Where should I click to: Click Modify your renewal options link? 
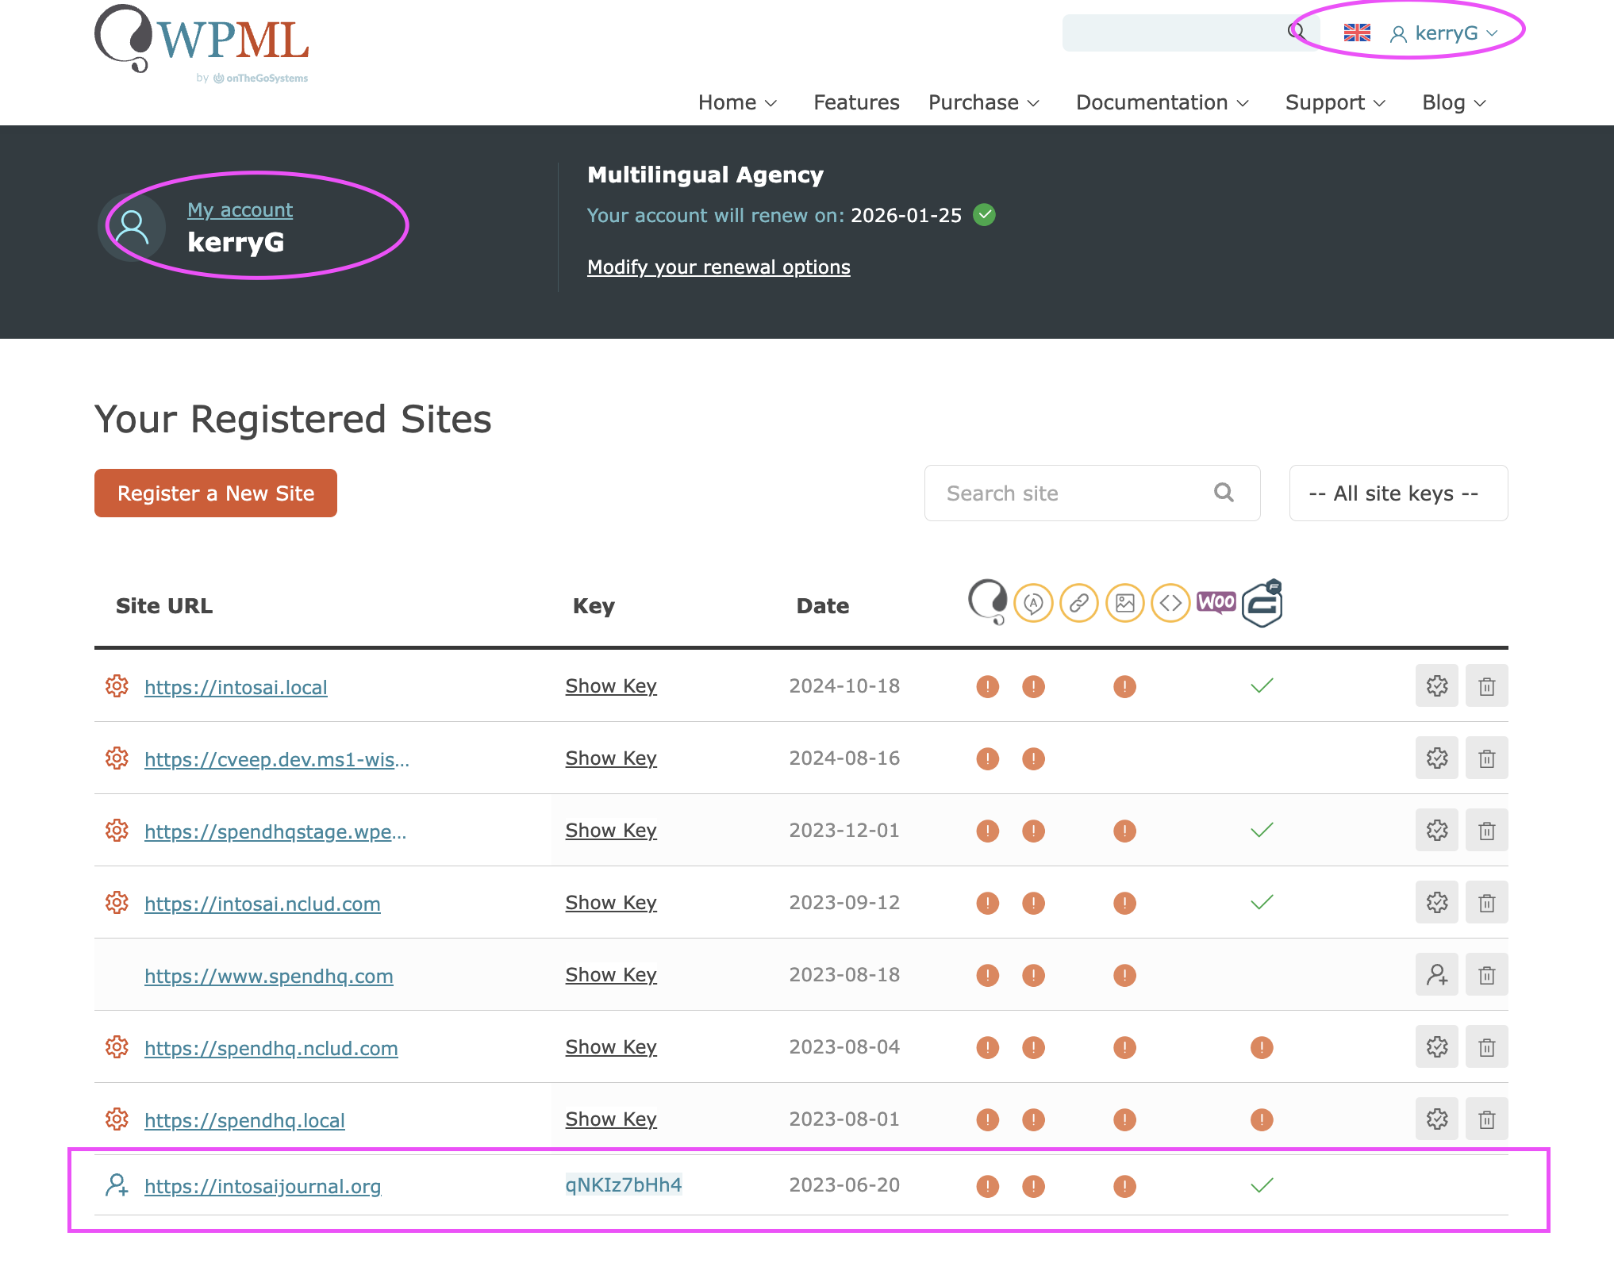pyautogui.click(x=718, y=267)
